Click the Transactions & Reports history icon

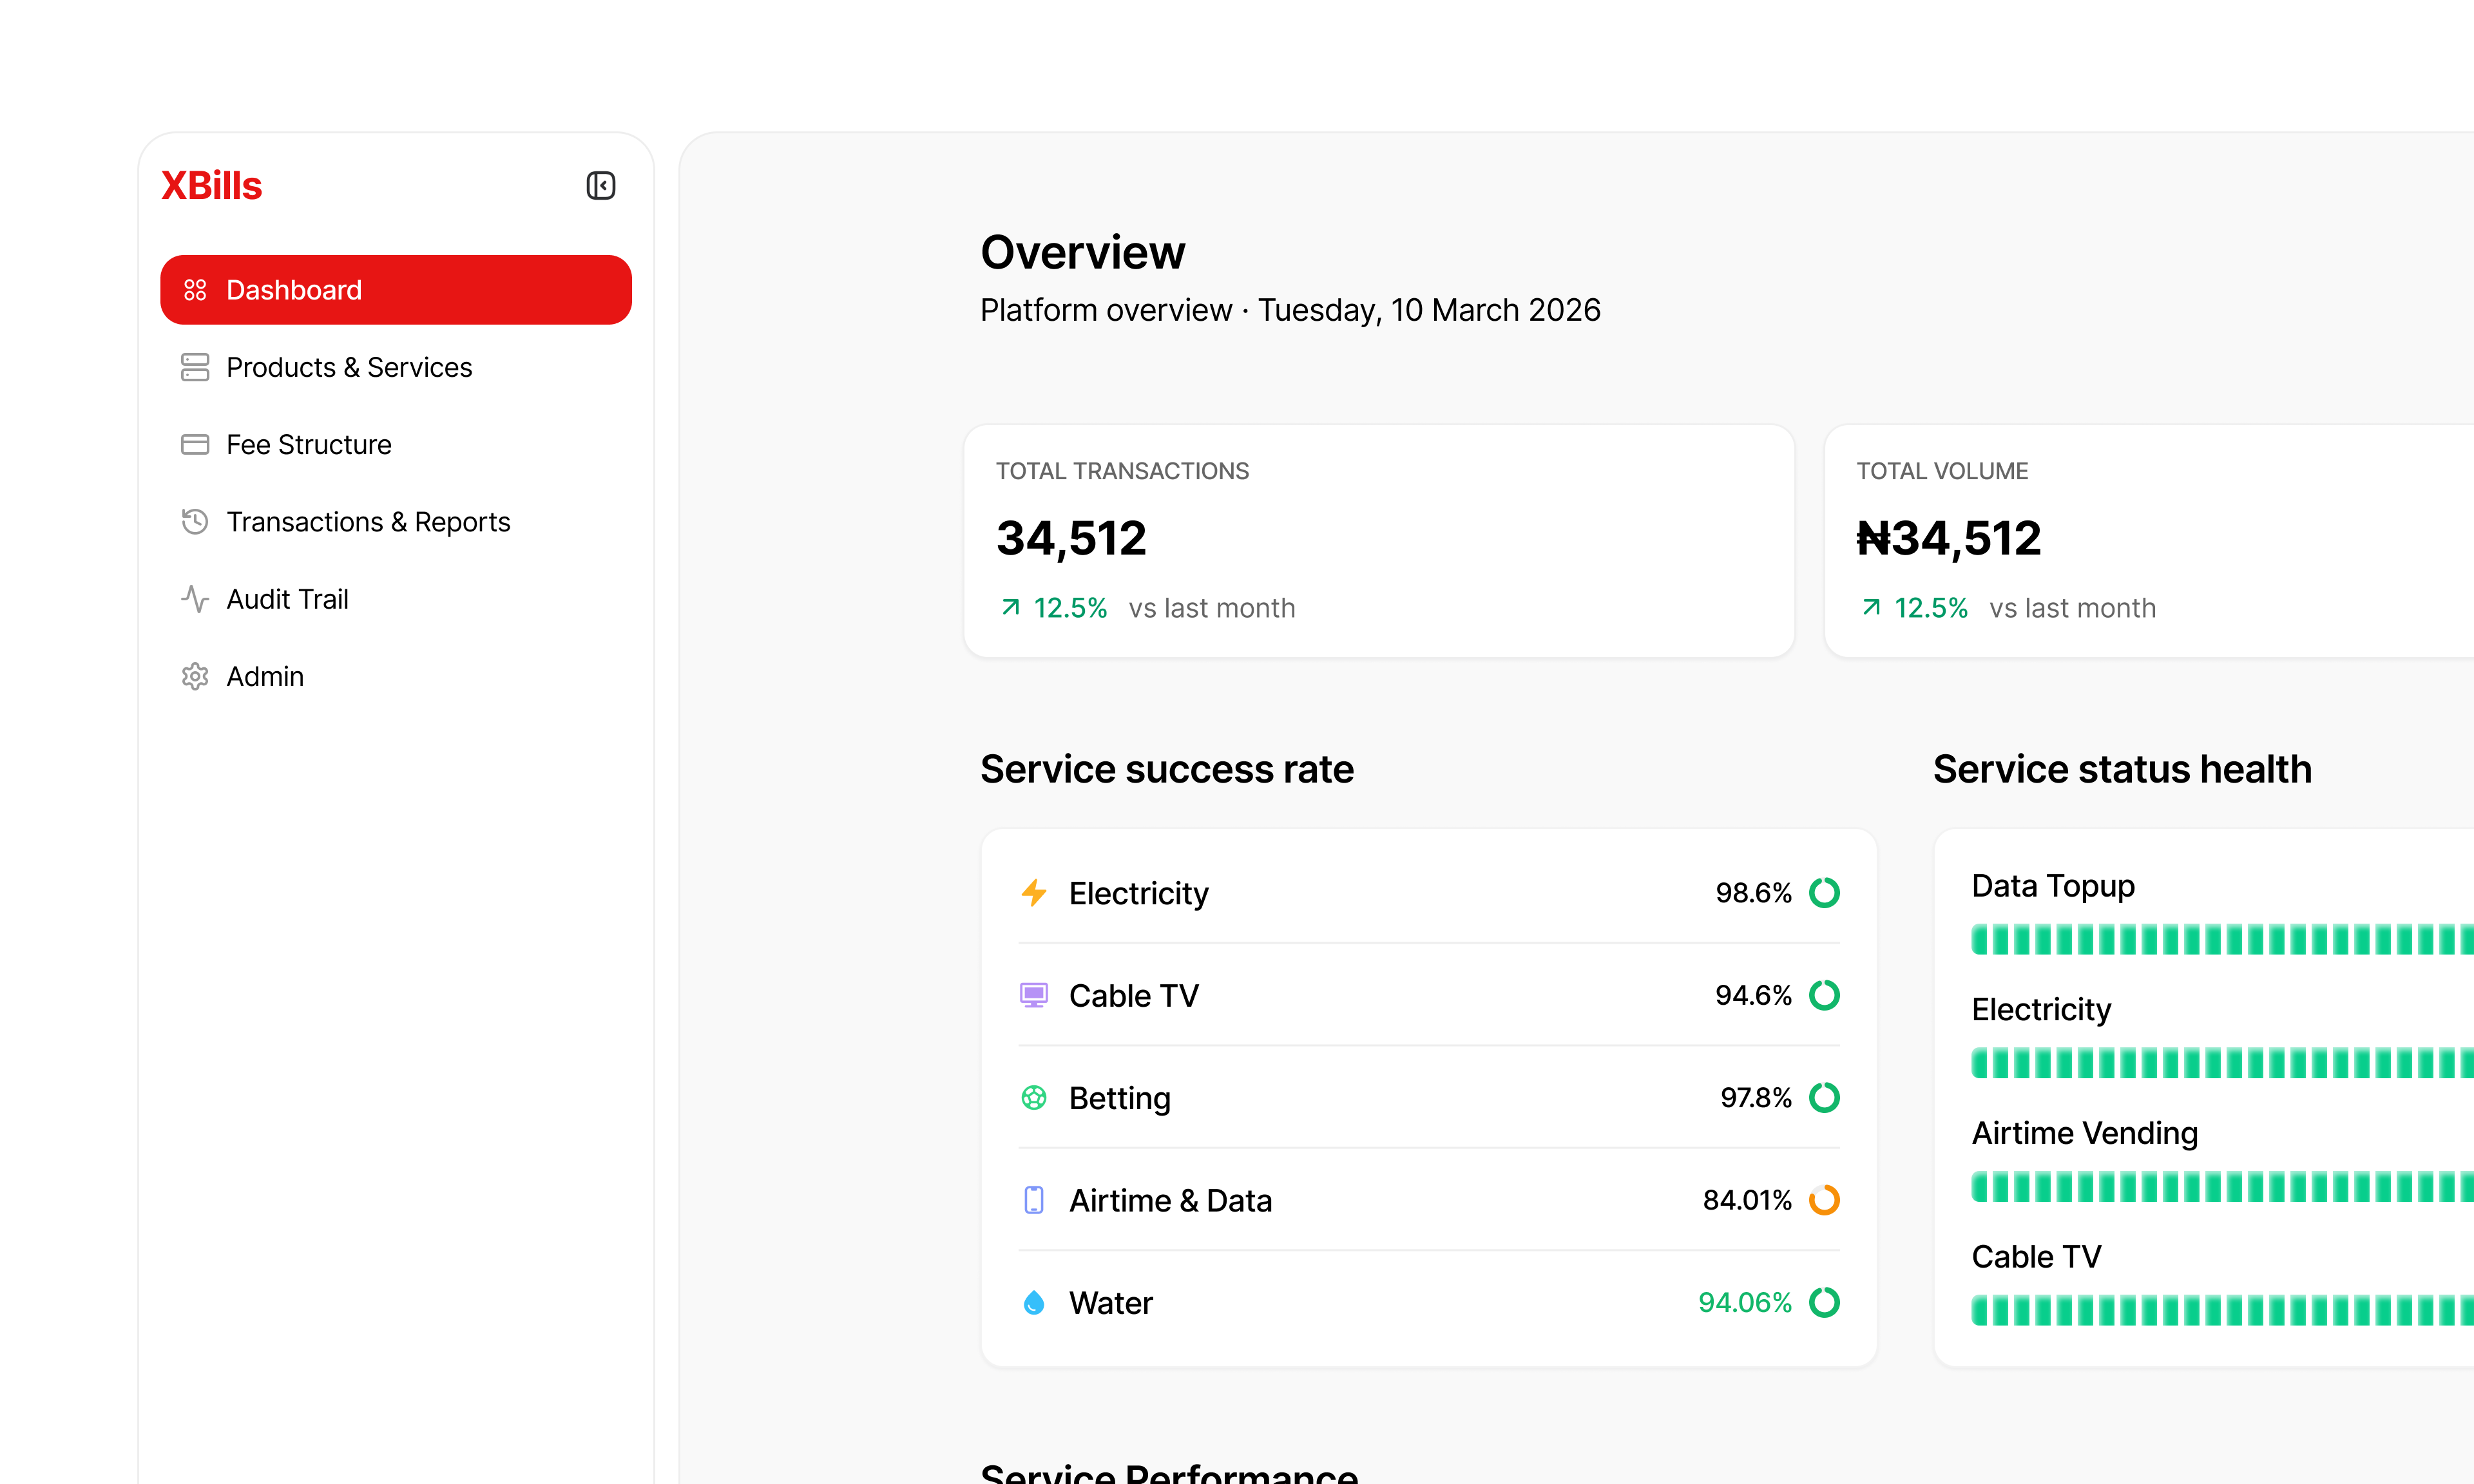(x=195, y=521)
